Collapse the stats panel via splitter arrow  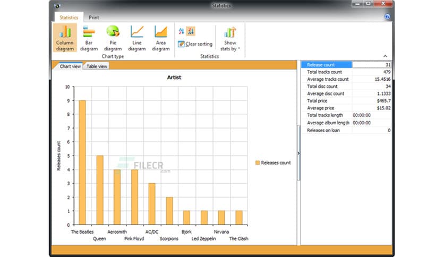pos(298,153)
